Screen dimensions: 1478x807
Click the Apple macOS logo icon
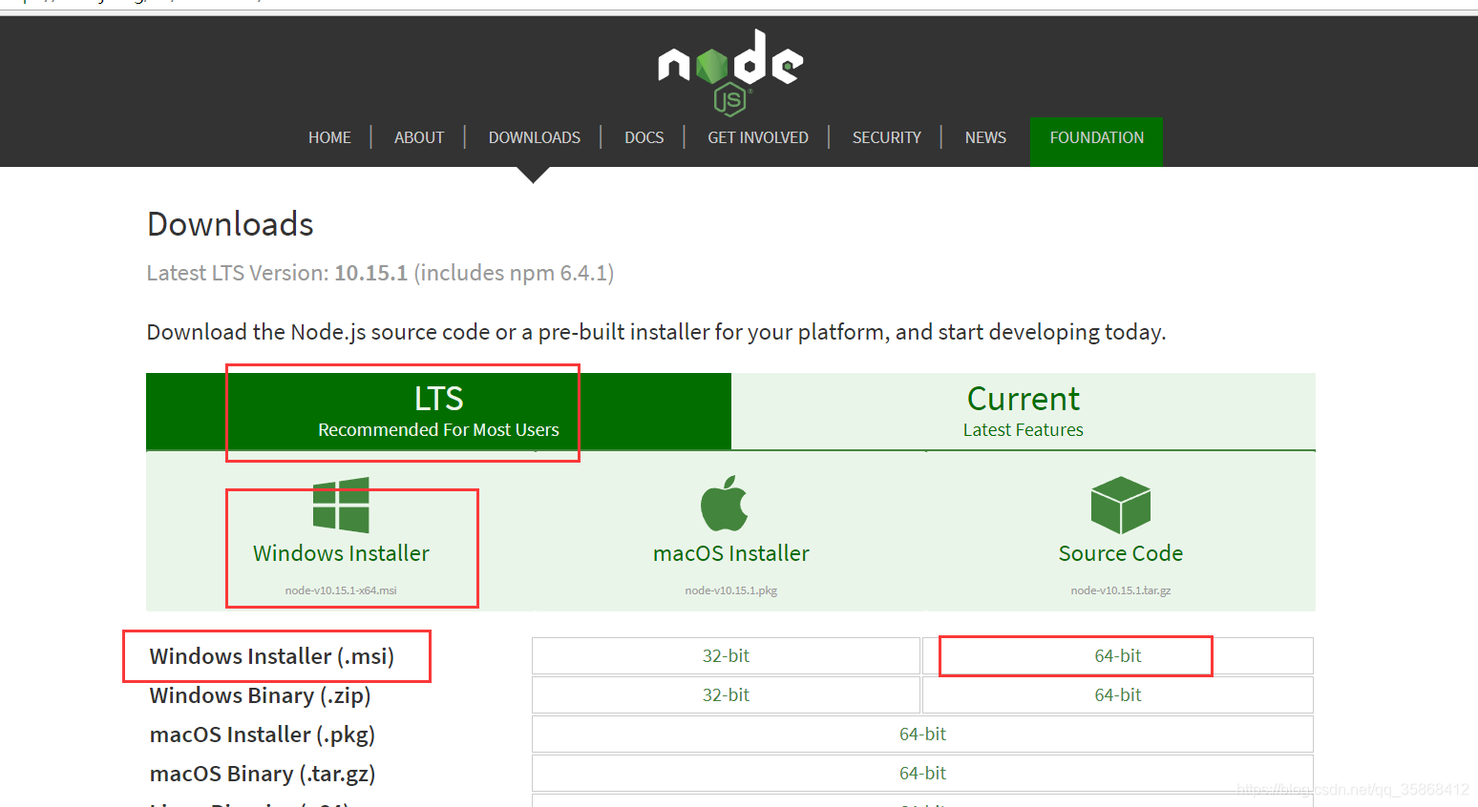coord(725,503)
